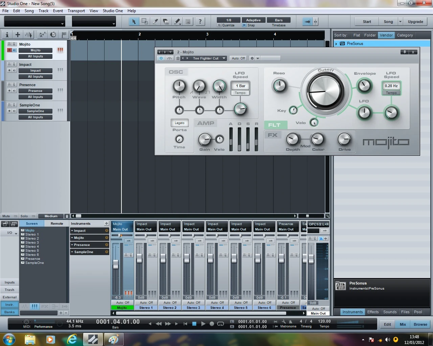The height and width of the screenshot is (346, 433).
Task: Open the Browse button
Action: (420, 324)
